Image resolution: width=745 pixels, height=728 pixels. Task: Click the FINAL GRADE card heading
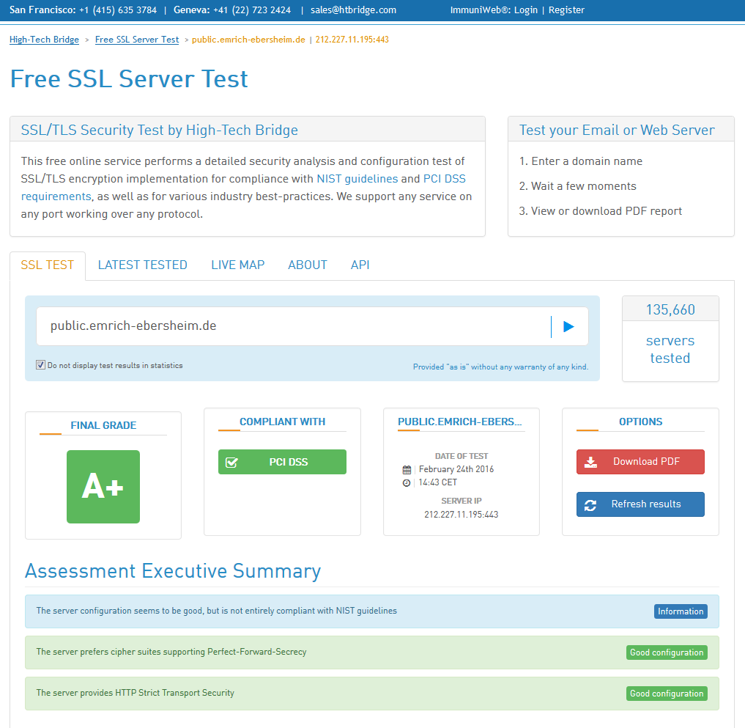(103, 425)
